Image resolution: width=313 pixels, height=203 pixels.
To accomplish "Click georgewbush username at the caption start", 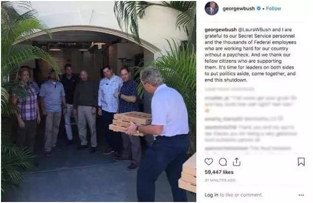I will tap(221, 30).
